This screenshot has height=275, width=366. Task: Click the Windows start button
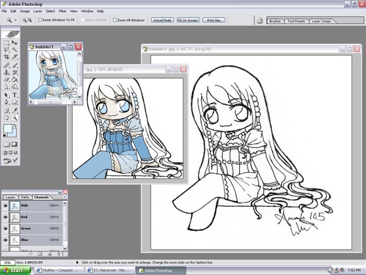(x=16, y=270)
